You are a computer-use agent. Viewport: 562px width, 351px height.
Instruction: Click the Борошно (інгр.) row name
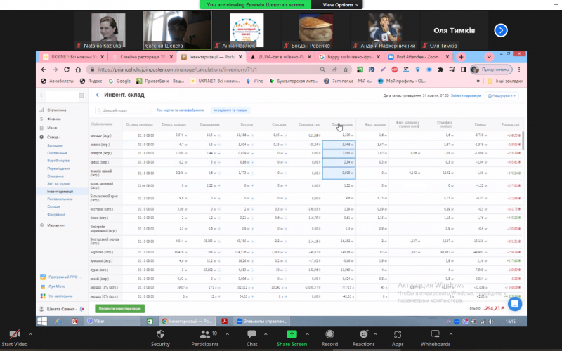(x=102, y=252)
